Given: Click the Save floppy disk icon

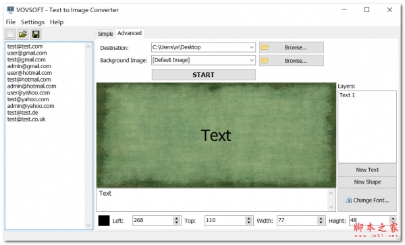Looking at the screenshot, I should [x=36, y=34].
